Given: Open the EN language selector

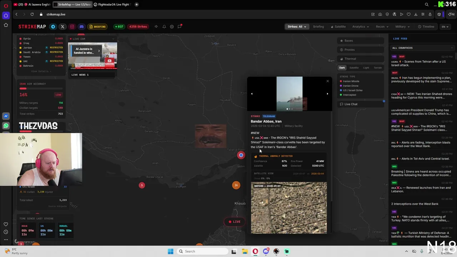Looking at the screenshot, I should tap(445, 26).
